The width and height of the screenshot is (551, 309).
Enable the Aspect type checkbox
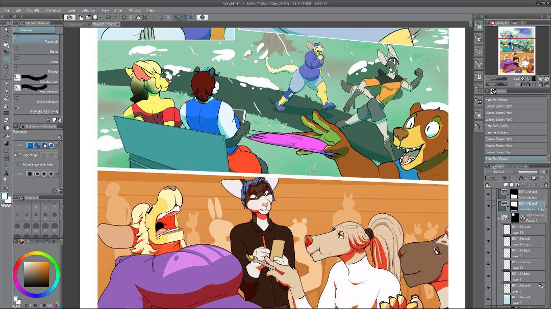point(20,155)
